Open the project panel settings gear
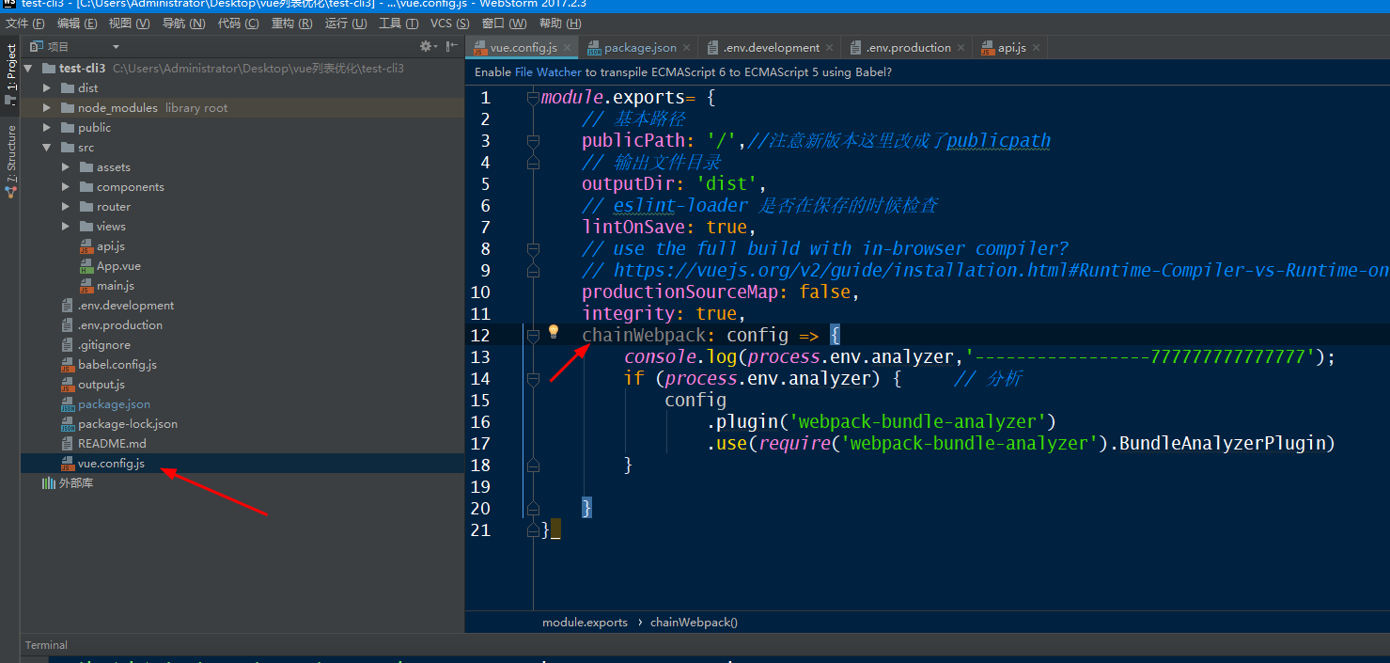 [426, 46]
